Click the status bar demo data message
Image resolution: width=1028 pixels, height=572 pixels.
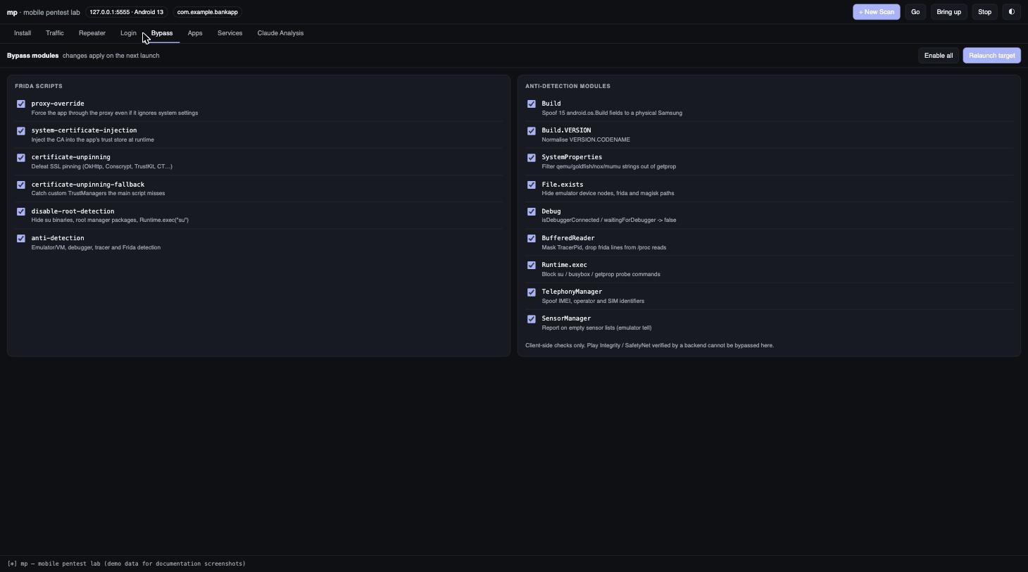127,564
